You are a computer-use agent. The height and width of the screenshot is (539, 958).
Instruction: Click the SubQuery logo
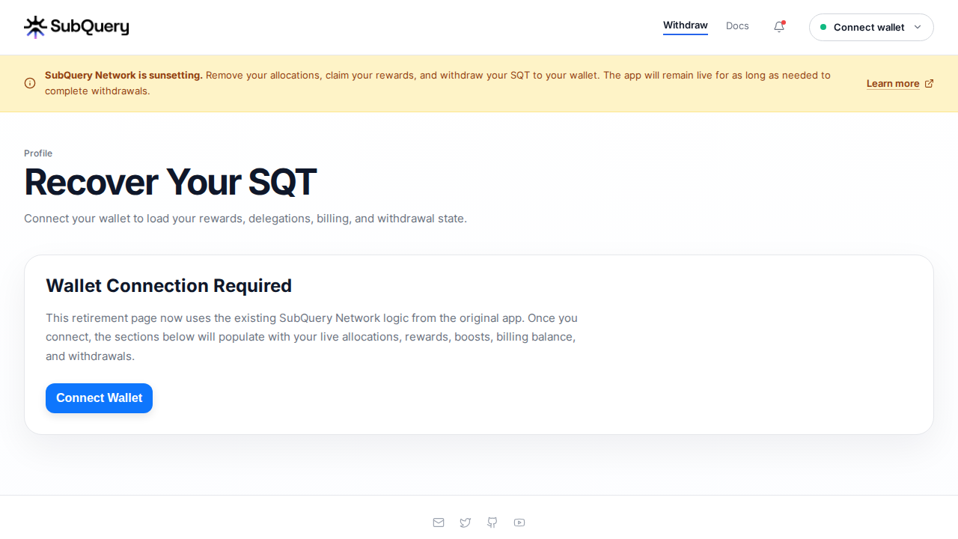pyautogui.click(x=76, y=27)
